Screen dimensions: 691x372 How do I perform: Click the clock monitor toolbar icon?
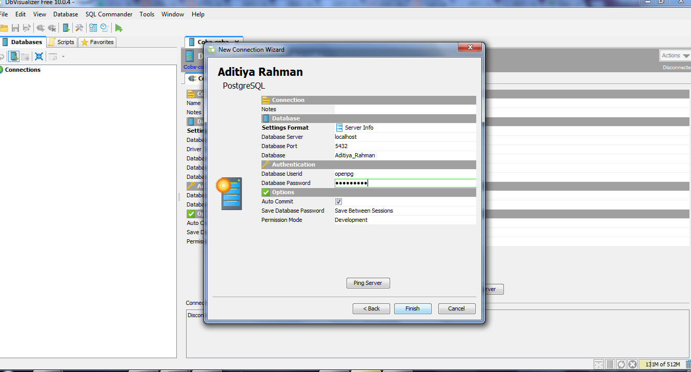click(104, 28)
